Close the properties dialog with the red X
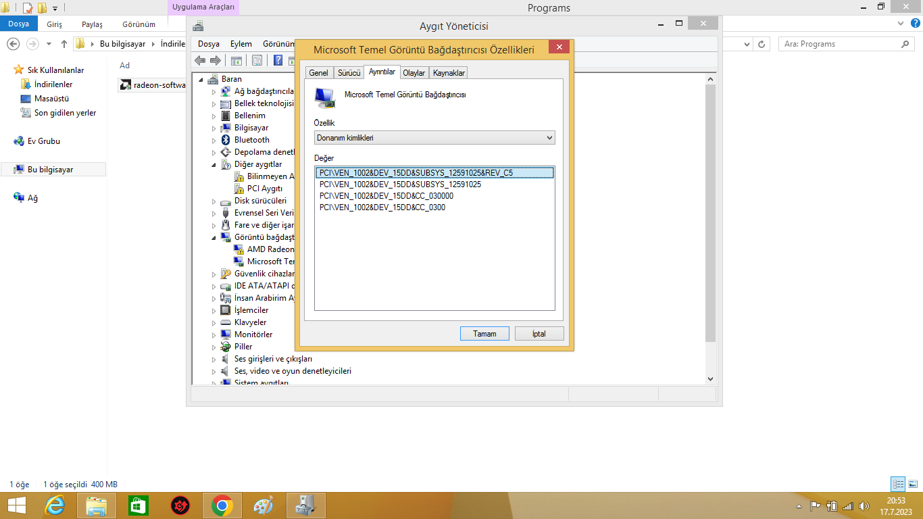This screenshot has width=923, height=519. [x=559, y=47]
